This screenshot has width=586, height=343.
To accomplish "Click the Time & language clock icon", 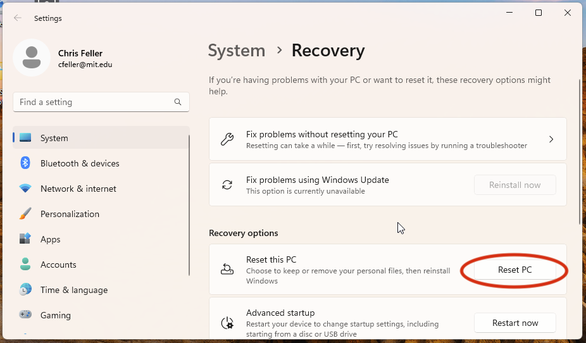I will pos(25,290).
